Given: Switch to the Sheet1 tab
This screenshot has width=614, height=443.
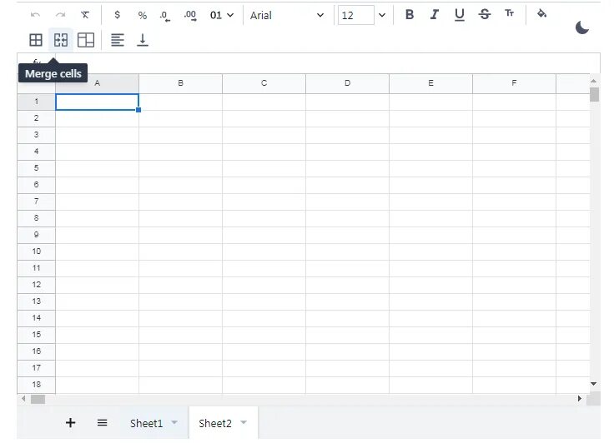Looking at the screenshot, I should click(x=146, y=424).
